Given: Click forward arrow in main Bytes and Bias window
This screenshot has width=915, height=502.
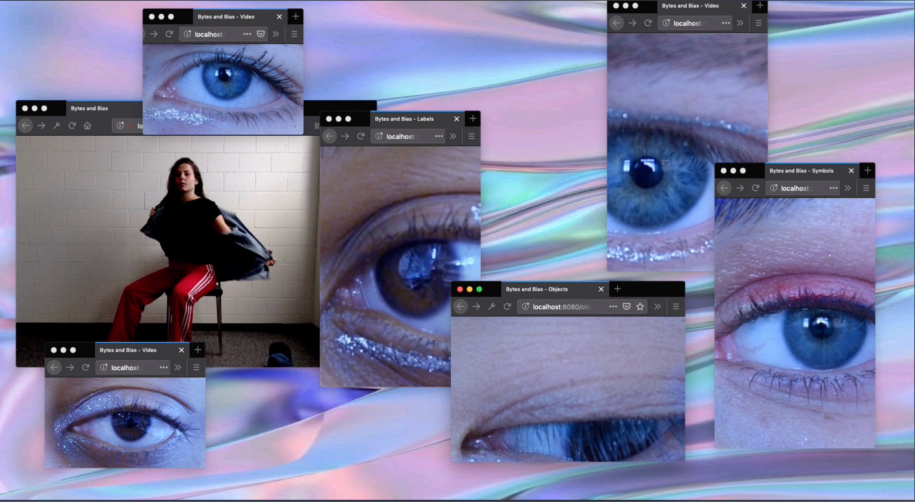Looking at the screenshot, I should pos(41,125).
